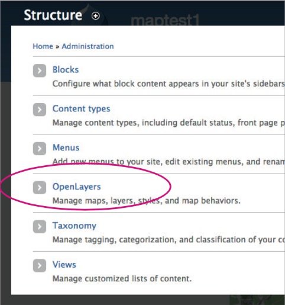Open the Blocks configuration link
285x305 pixels.
point(66,70)
